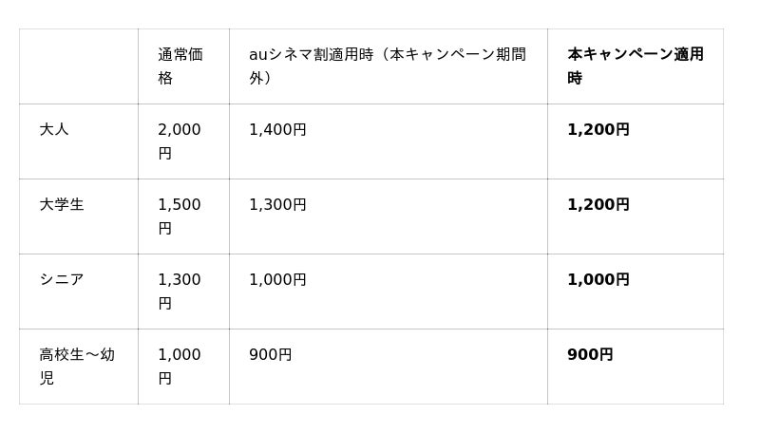This screenshot has width=760, height=433.
Task: Click the bold 900円 campaign price cell
Action: pyautogui.click(x=590, y=354)
